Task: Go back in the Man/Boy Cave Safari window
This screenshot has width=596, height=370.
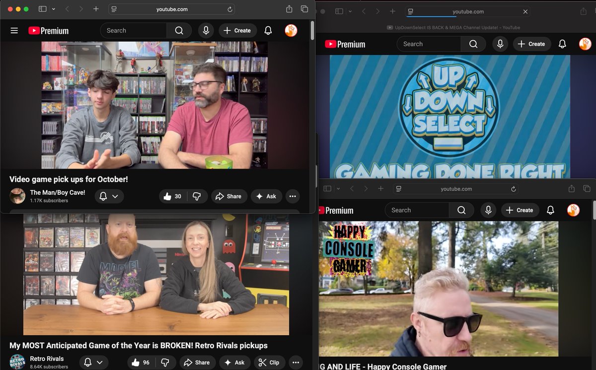Action: pyautogui.click(x=67, y=9)
